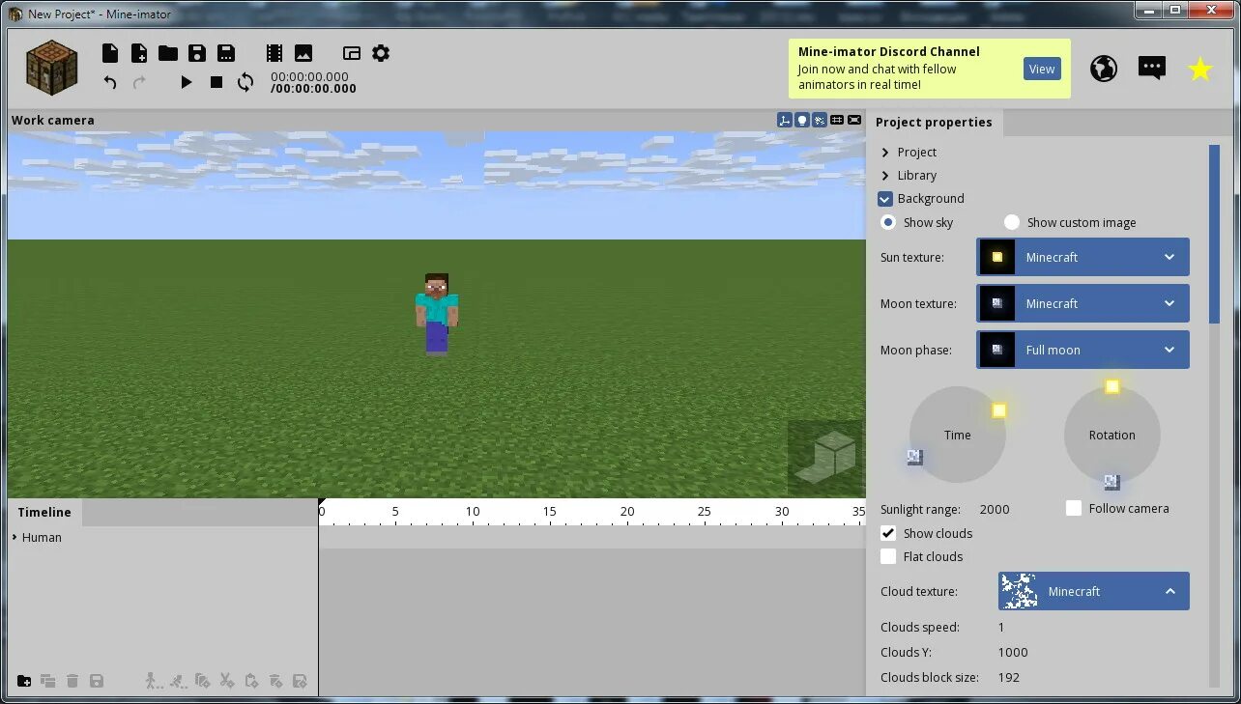Click the Time wheel dial

(958, 435)
